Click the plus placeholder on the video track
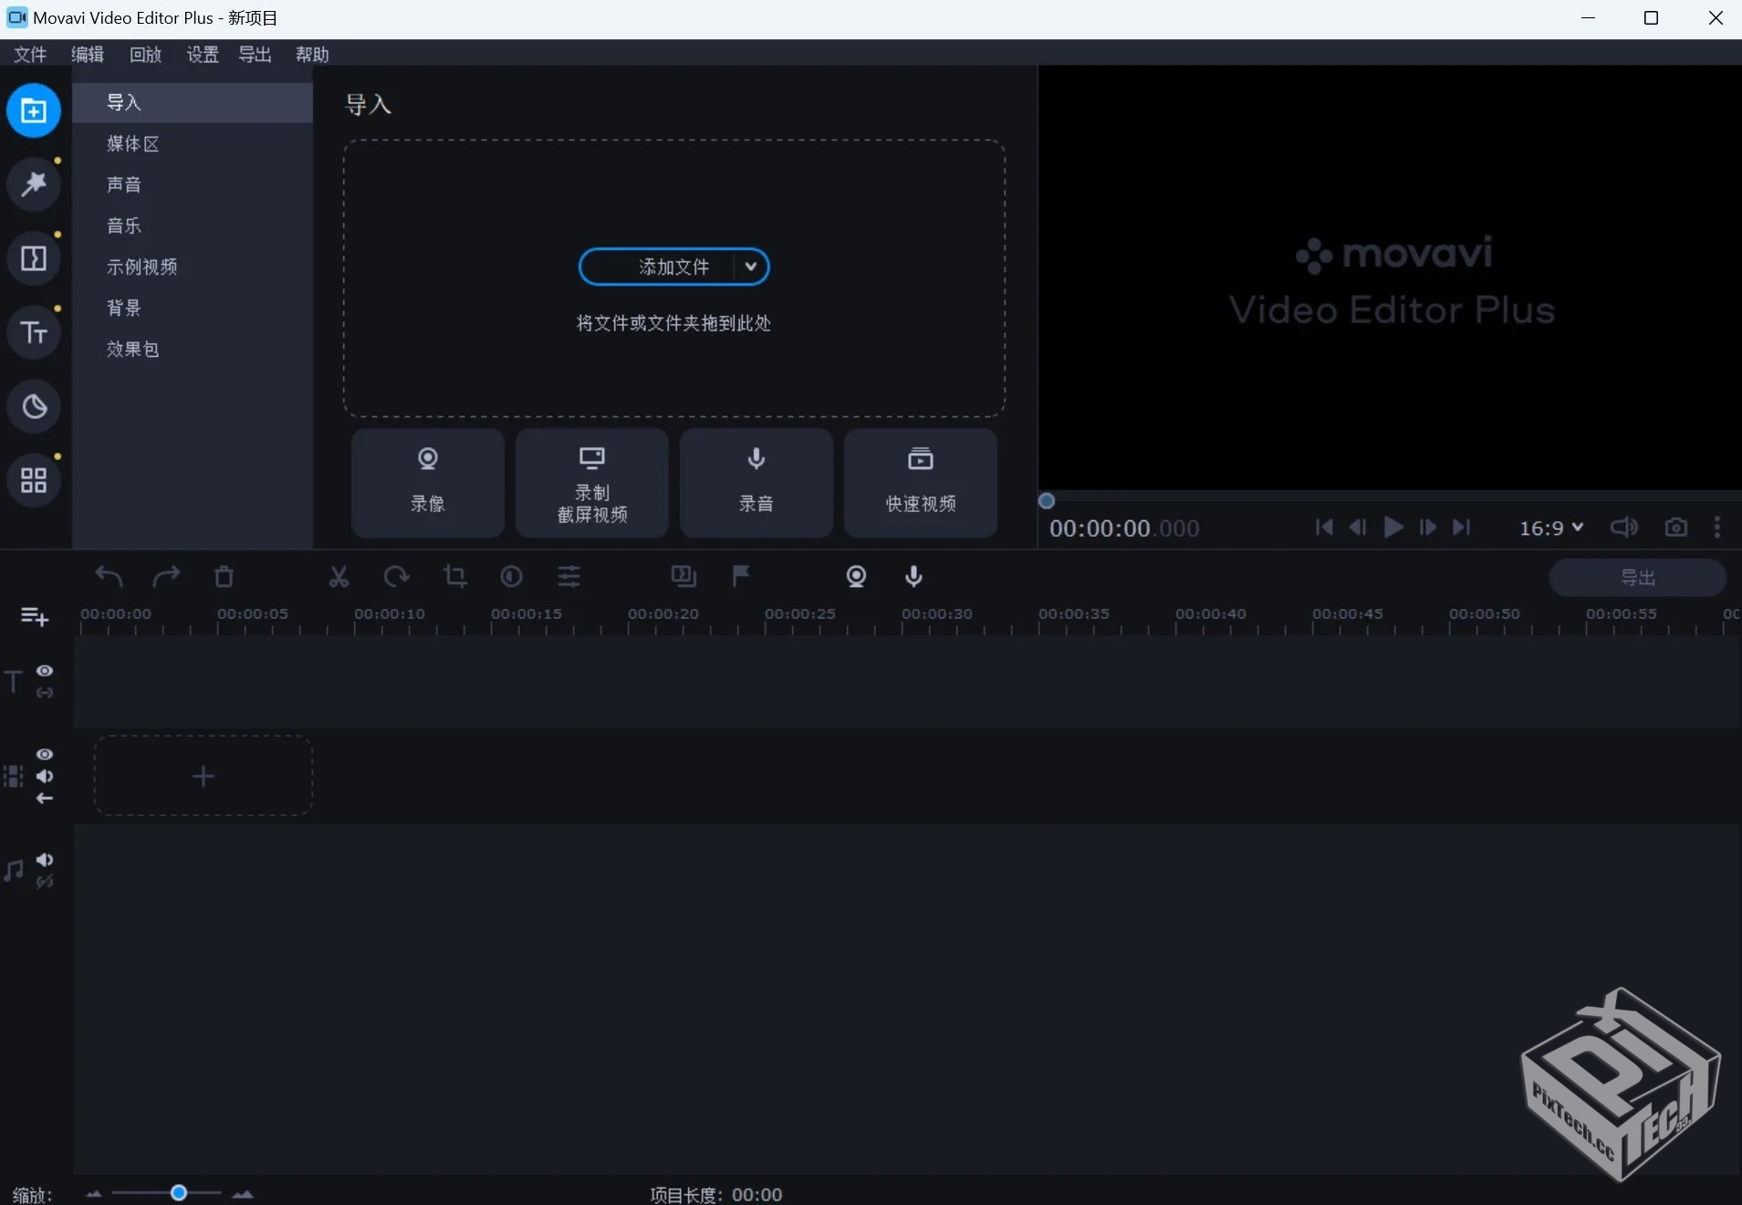The image size is (1742, 1205). [x=202, y=776]
